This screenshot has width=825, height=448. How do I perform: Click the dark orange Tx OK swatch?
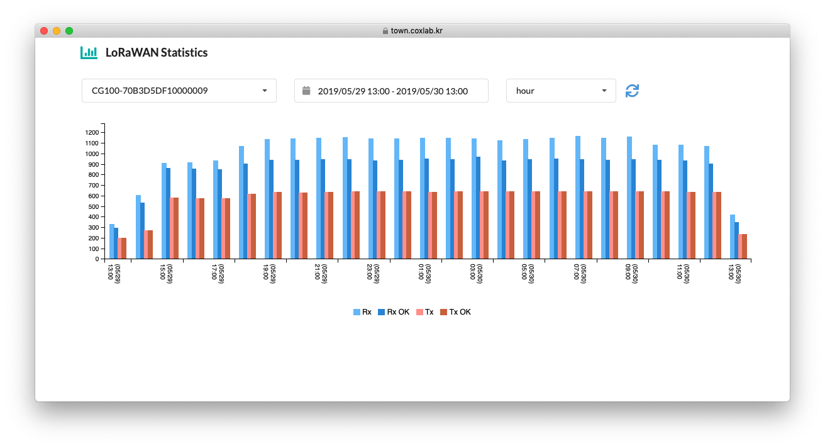(x=443, y=312)
